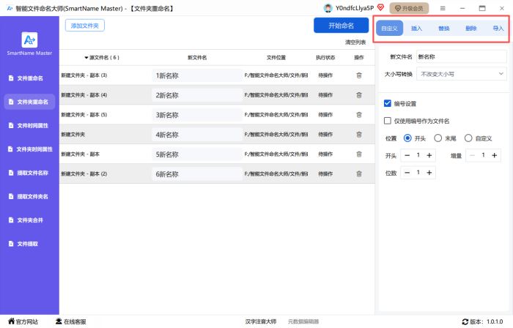
Task: Switch to the 删除 tab
Action: pyautogui.click(x=470, y=28)
